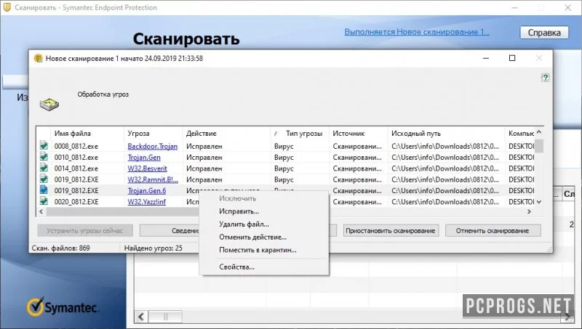Click Отменить сканирование button
The height and width of the screenshot is (329, 582).
tap(493, 230)
